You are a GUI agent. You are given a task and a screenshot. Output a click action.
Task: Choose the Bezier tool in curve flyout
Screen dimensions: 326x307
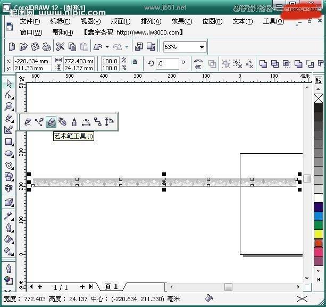tap(39, 122)
